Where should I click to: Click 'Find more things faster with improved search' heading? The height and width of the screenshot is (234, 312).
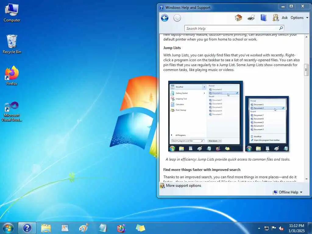click(202, 170)
